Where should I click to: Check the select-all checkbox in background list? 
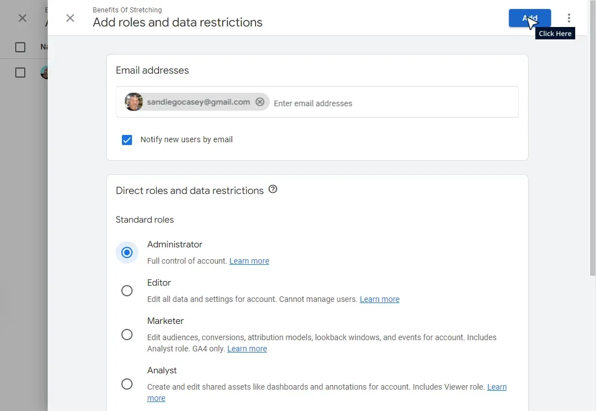tap(20, 47)
